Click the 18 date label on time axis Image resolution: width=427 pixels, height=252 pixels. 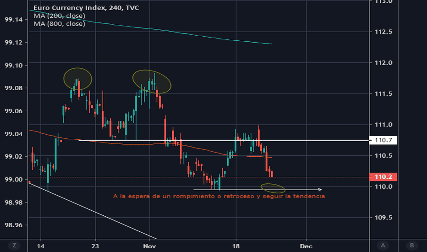coord(236,247)
